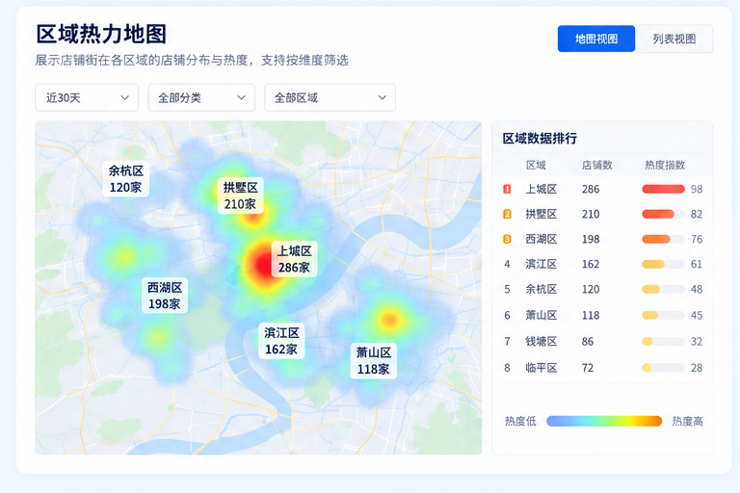Viewport: 740px width, 493px height.
Task: Click the 西湖区 198家 map label
Action: coord(165,296)
